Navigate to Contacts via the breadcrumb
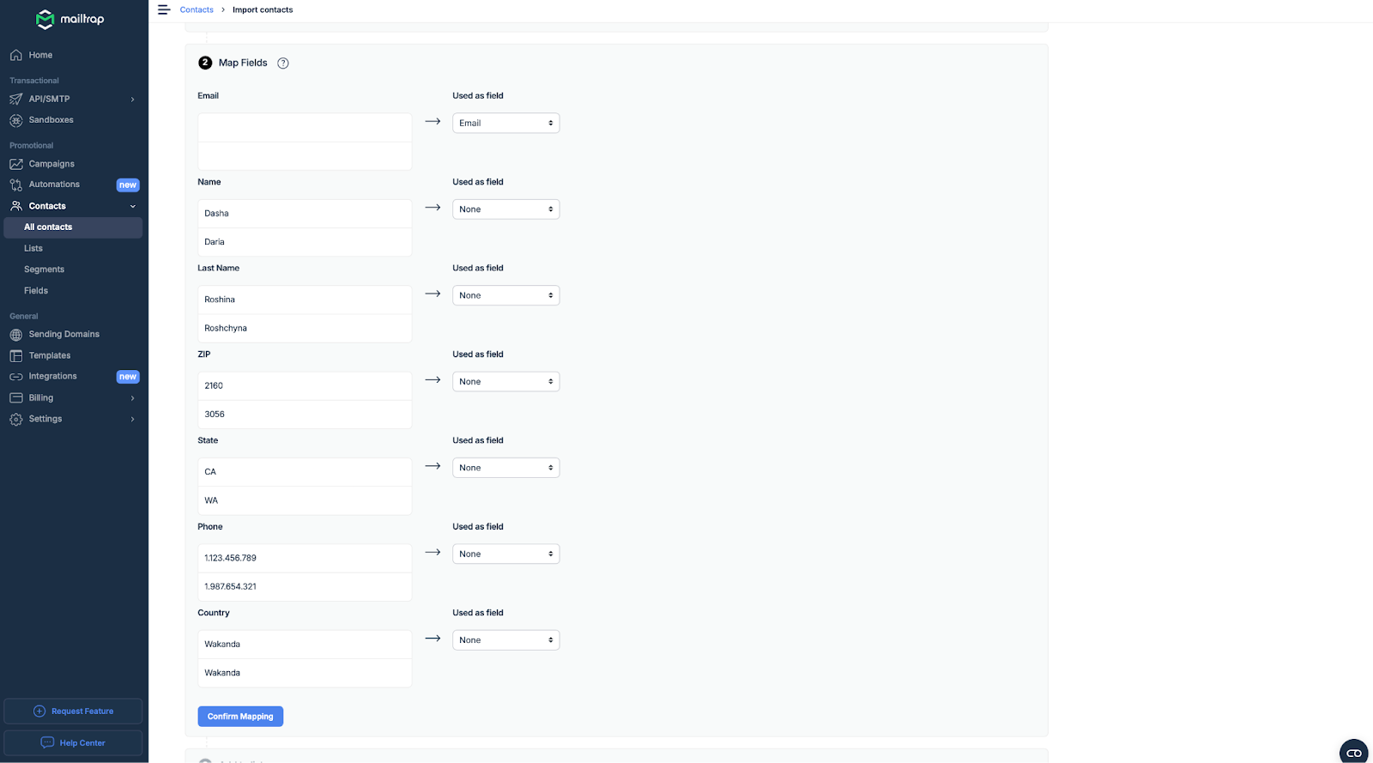This screenshot has height=763, width=1373. [196, 9]
